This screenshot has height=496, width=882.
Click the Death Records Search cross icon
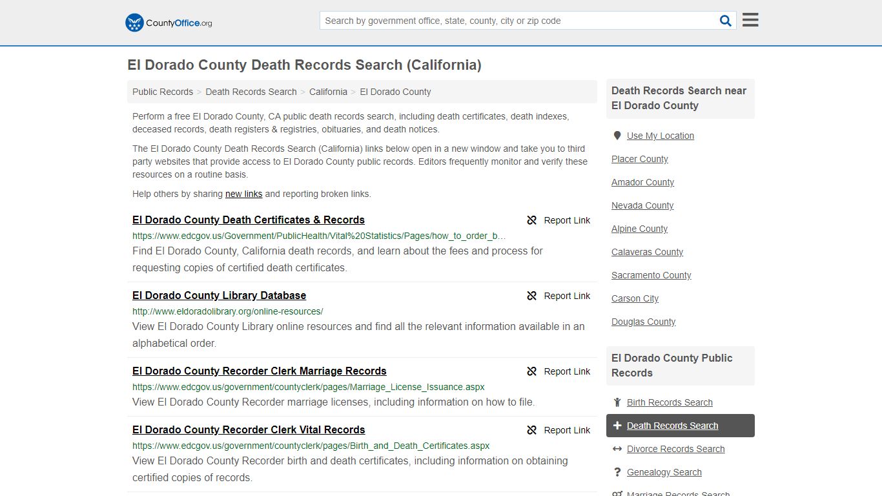tap(617, 426)
